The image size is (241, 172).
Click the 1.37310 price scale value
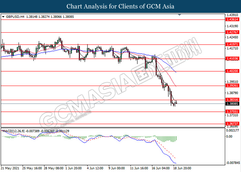pyautogui.click(x=232, y=115)
